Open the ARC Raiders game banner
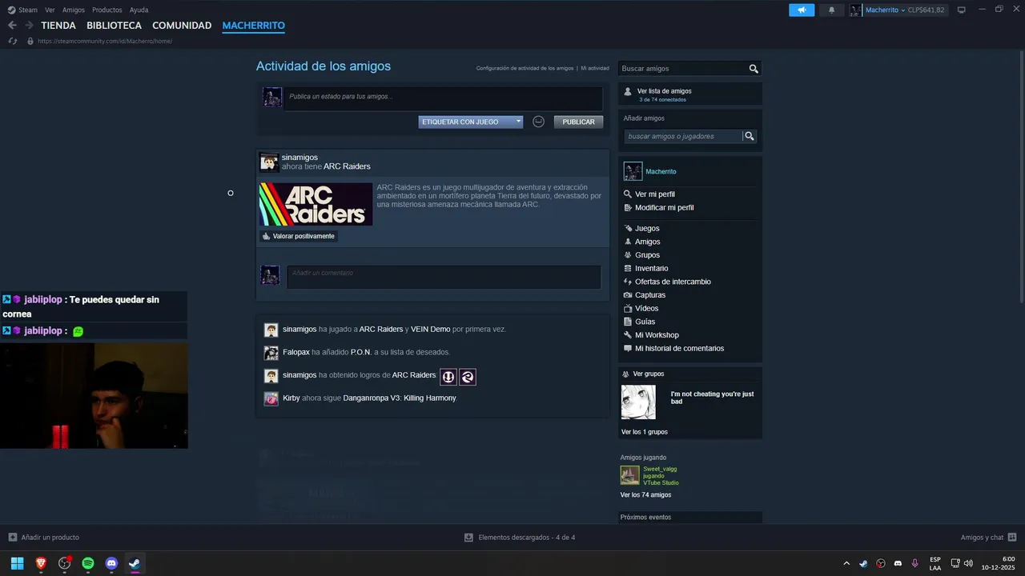This screenshot has width=1025, height=576. 316,204
